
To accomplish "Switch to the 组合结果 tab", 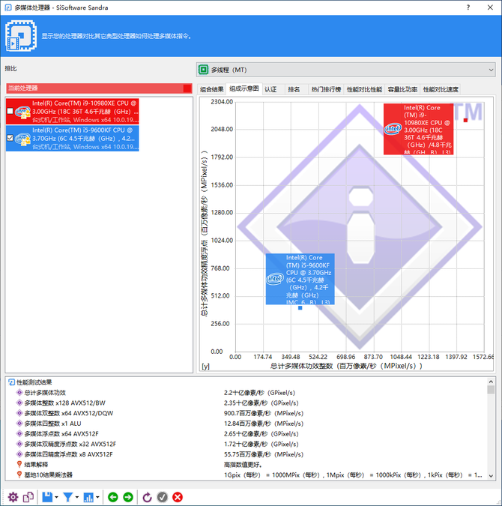I will (x=211, y=89).
